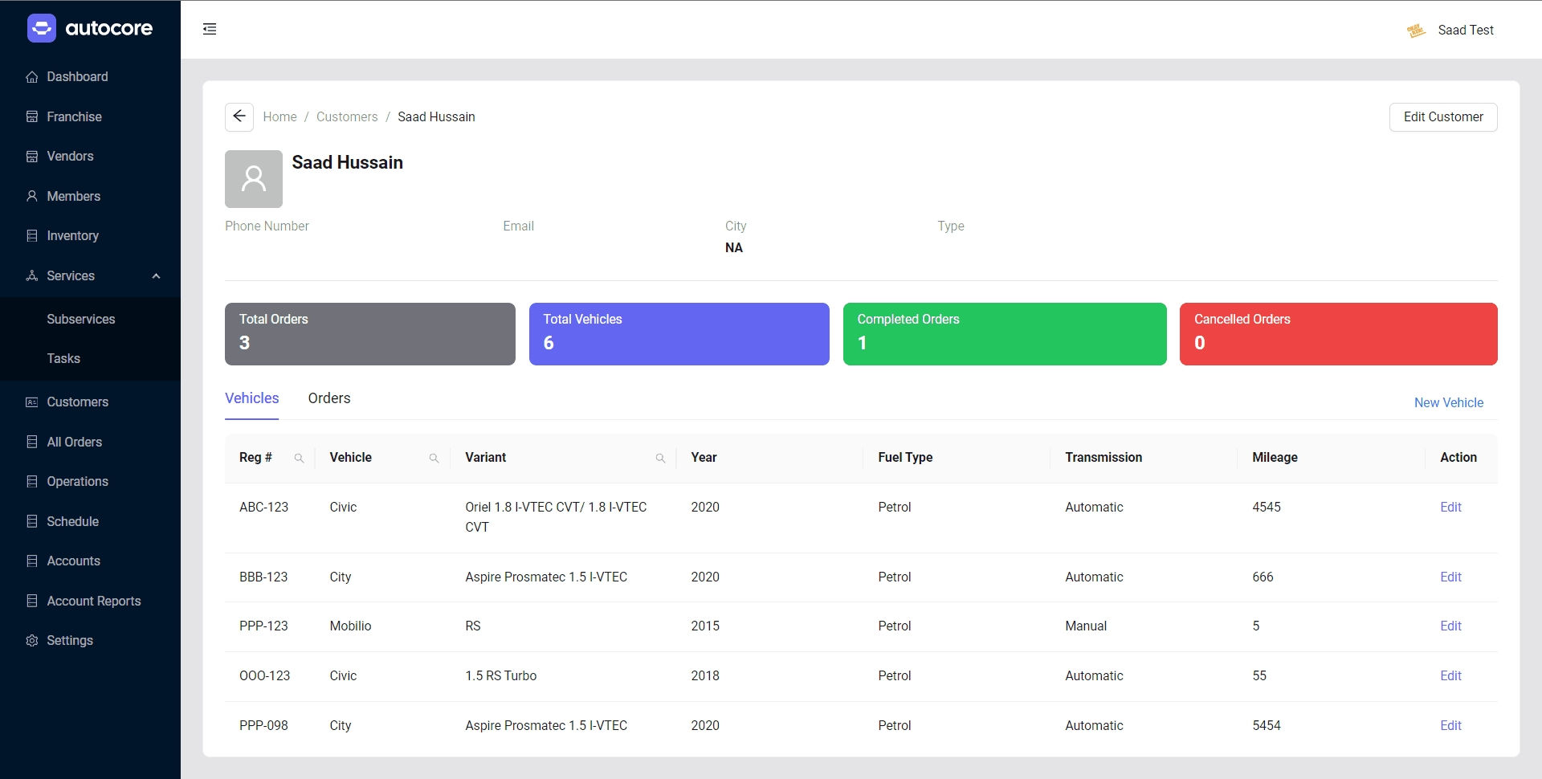Edit the PPP-098 City vehicle
The width and height of the screenshot is (1542, 779).
coord(1450,726)
